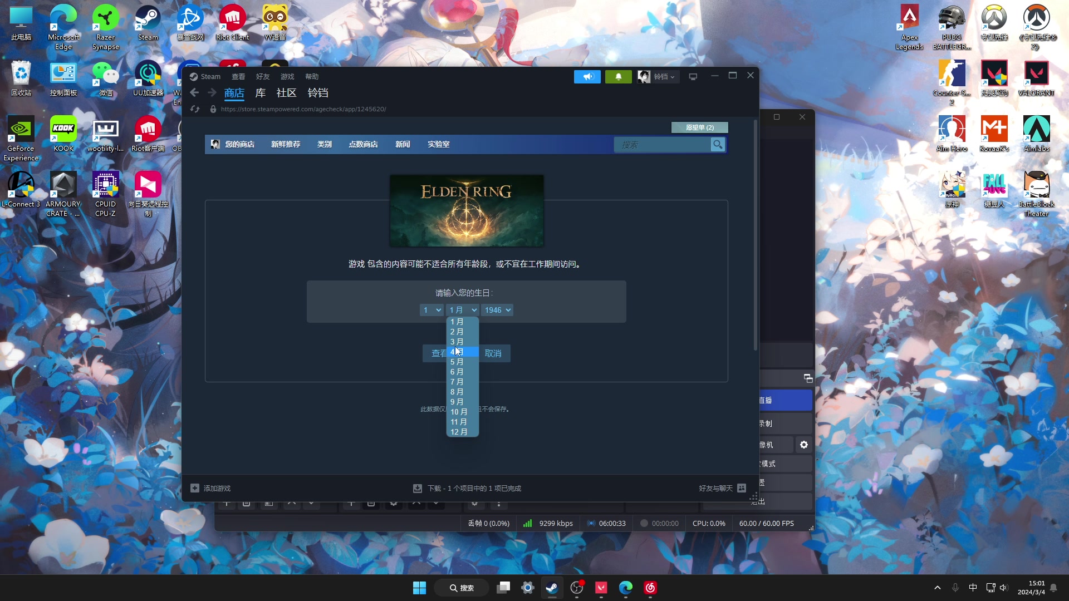The height and width of the screenshot is (601, 1069).
Task: Collapse the birthday month dropdown
Action: (x=463, y=310)
